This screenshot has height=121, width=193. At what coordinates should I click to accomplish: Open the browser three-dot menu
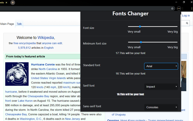[192, 8]
